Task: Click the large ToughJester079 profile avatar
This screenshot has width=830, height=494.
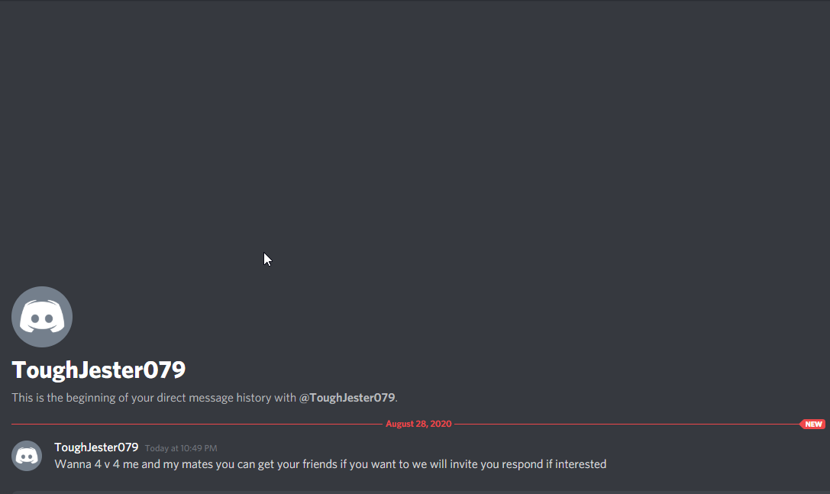Action: point(42,317)
